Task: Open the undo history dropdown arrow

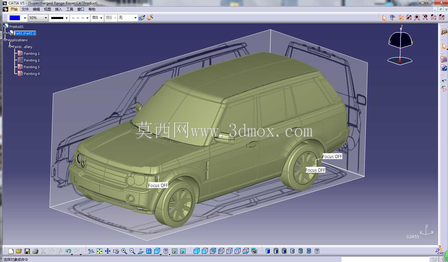Action: (x=72, y=254)
